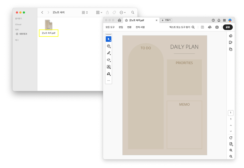The image size is (244, 168).
Task: Open the help question mark icon
Action: [x=213, y=20]
